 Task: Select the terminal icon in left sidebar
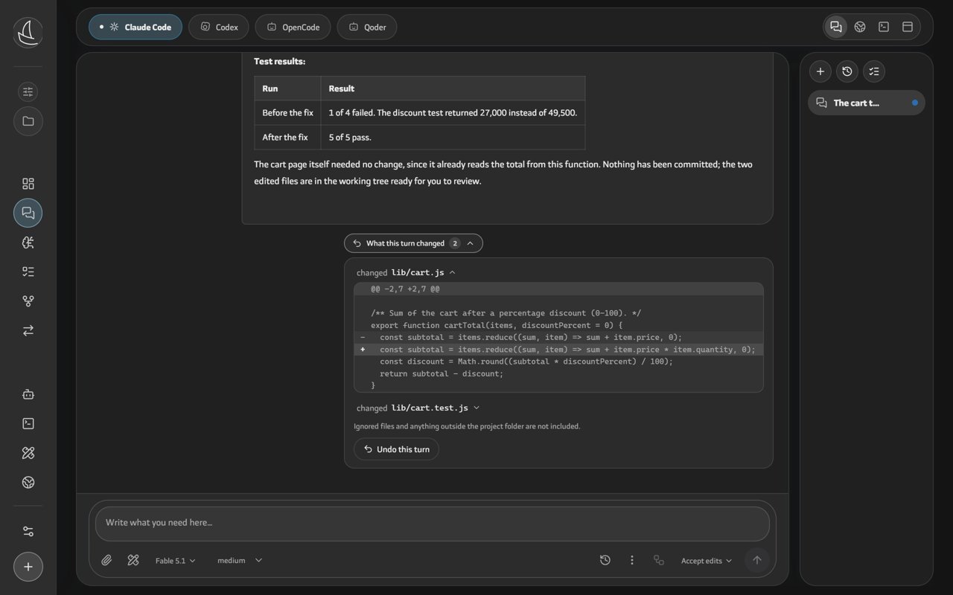coord(28,423)
